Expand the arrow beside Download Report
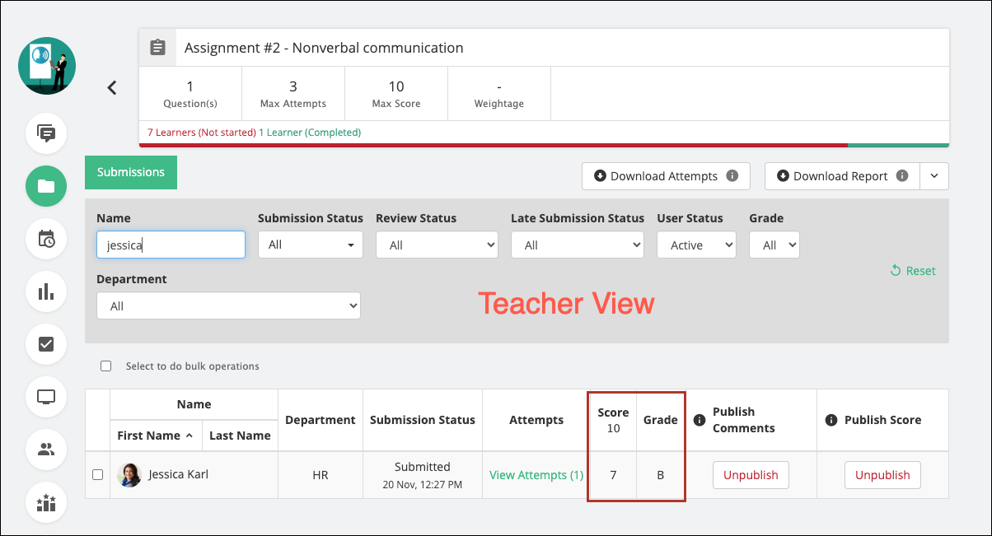Image resolution: width=992 pixels, height=536 pixels. coord(934,176)
